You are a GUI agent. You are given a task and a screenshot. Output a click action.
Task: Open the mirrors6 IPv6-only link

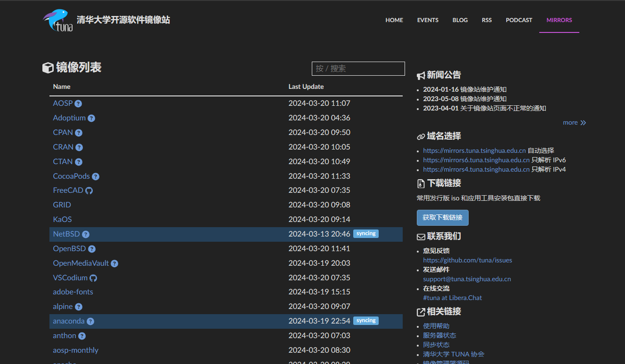[x=476, y=160]
